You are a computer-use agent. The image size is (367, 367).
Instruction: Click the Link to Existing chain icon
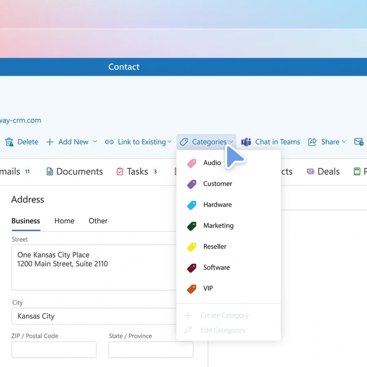pos(109,142)
